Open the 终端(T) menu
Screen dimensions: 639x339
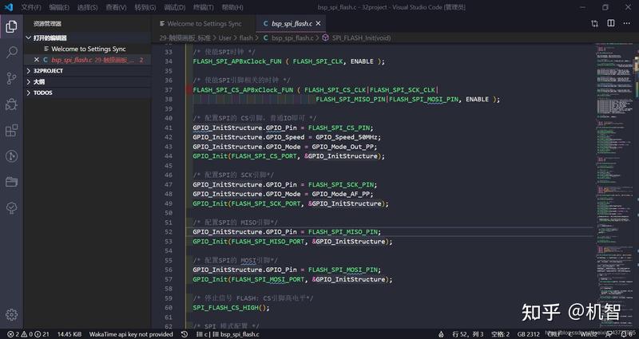point(204,7)
